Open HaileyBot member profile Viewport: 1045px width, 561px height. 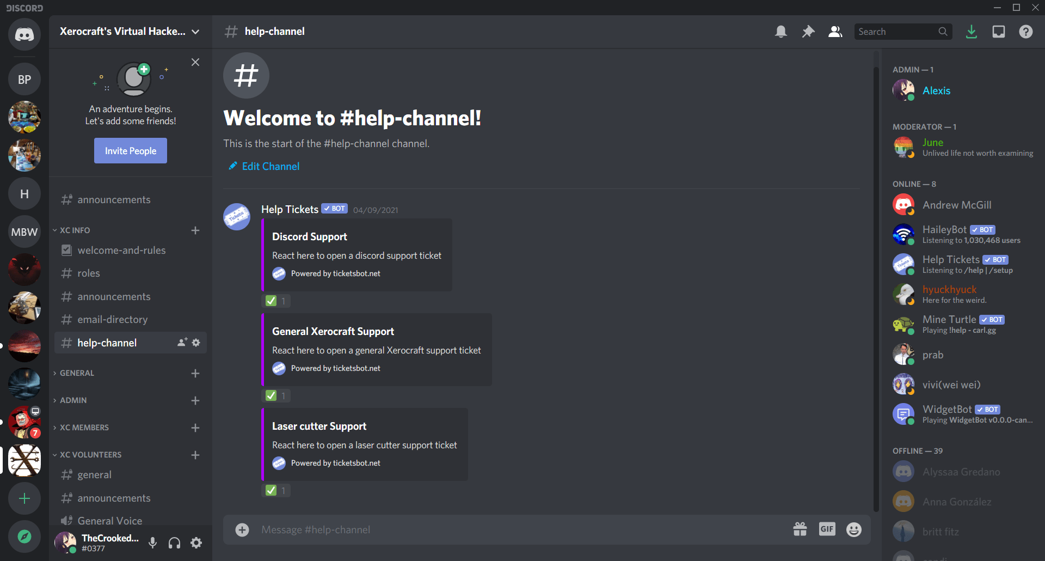click(x=963, y=235)
